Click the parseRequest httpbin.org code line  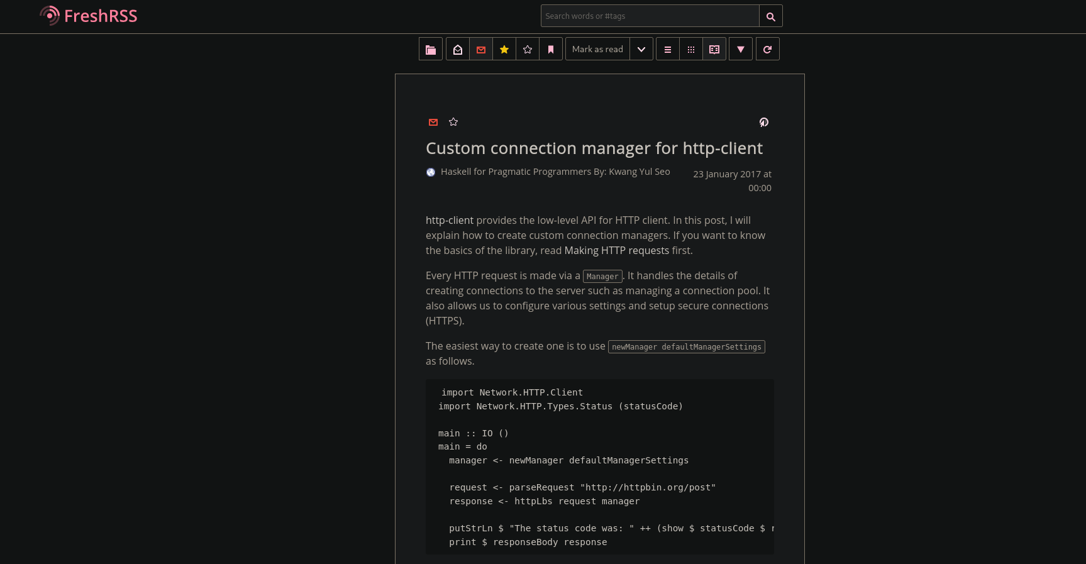click(582, 487)
